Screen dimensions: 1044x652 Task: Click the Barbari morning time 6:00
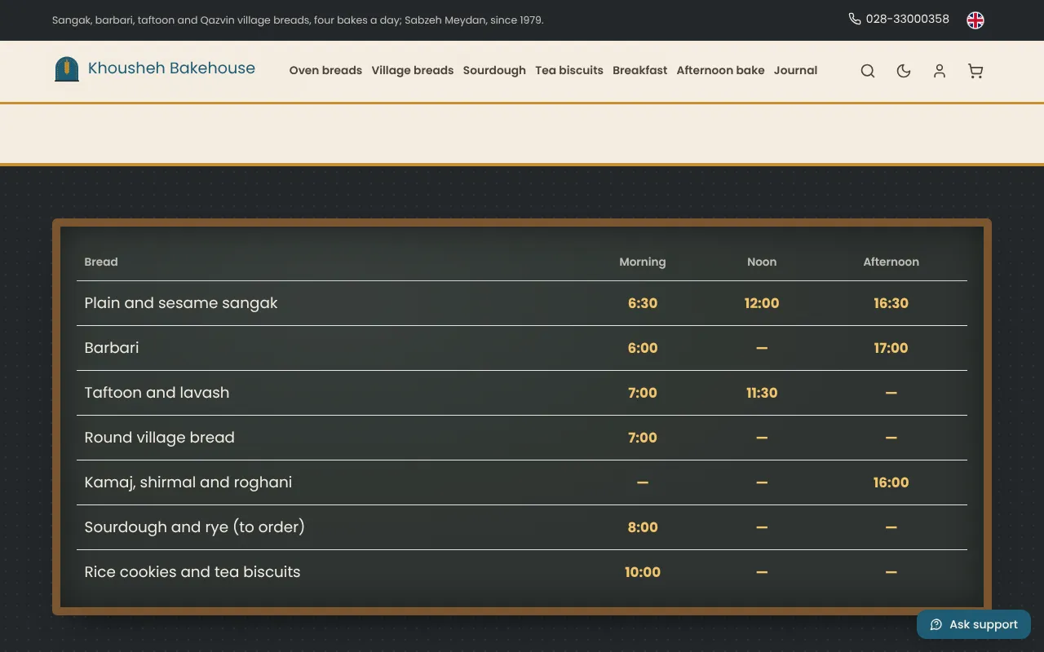click(643, 348)
